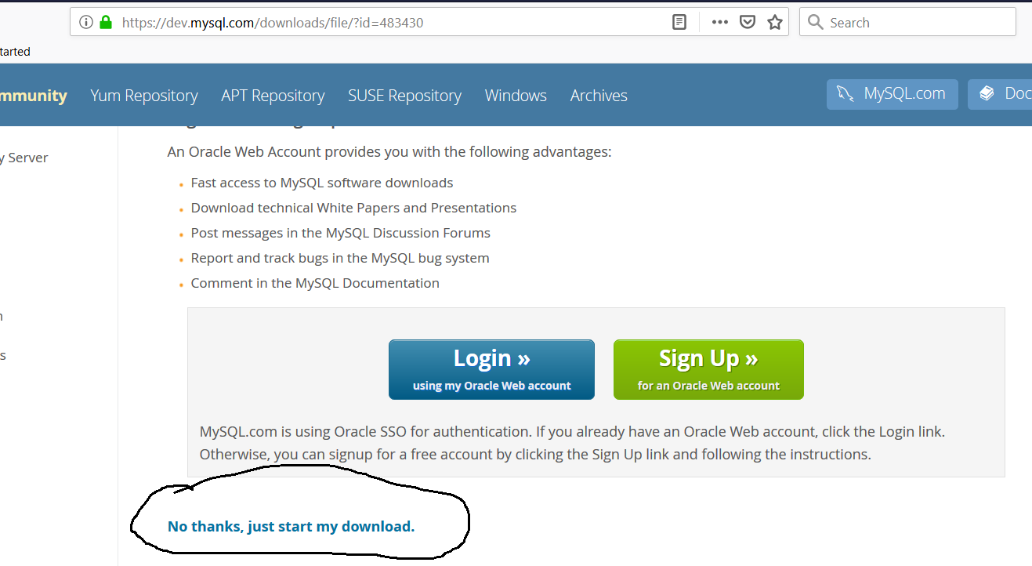The height and width of the screenshot is (566, 1032).
Task: Click the search magnifier icon
Action: tap(816, 23)
